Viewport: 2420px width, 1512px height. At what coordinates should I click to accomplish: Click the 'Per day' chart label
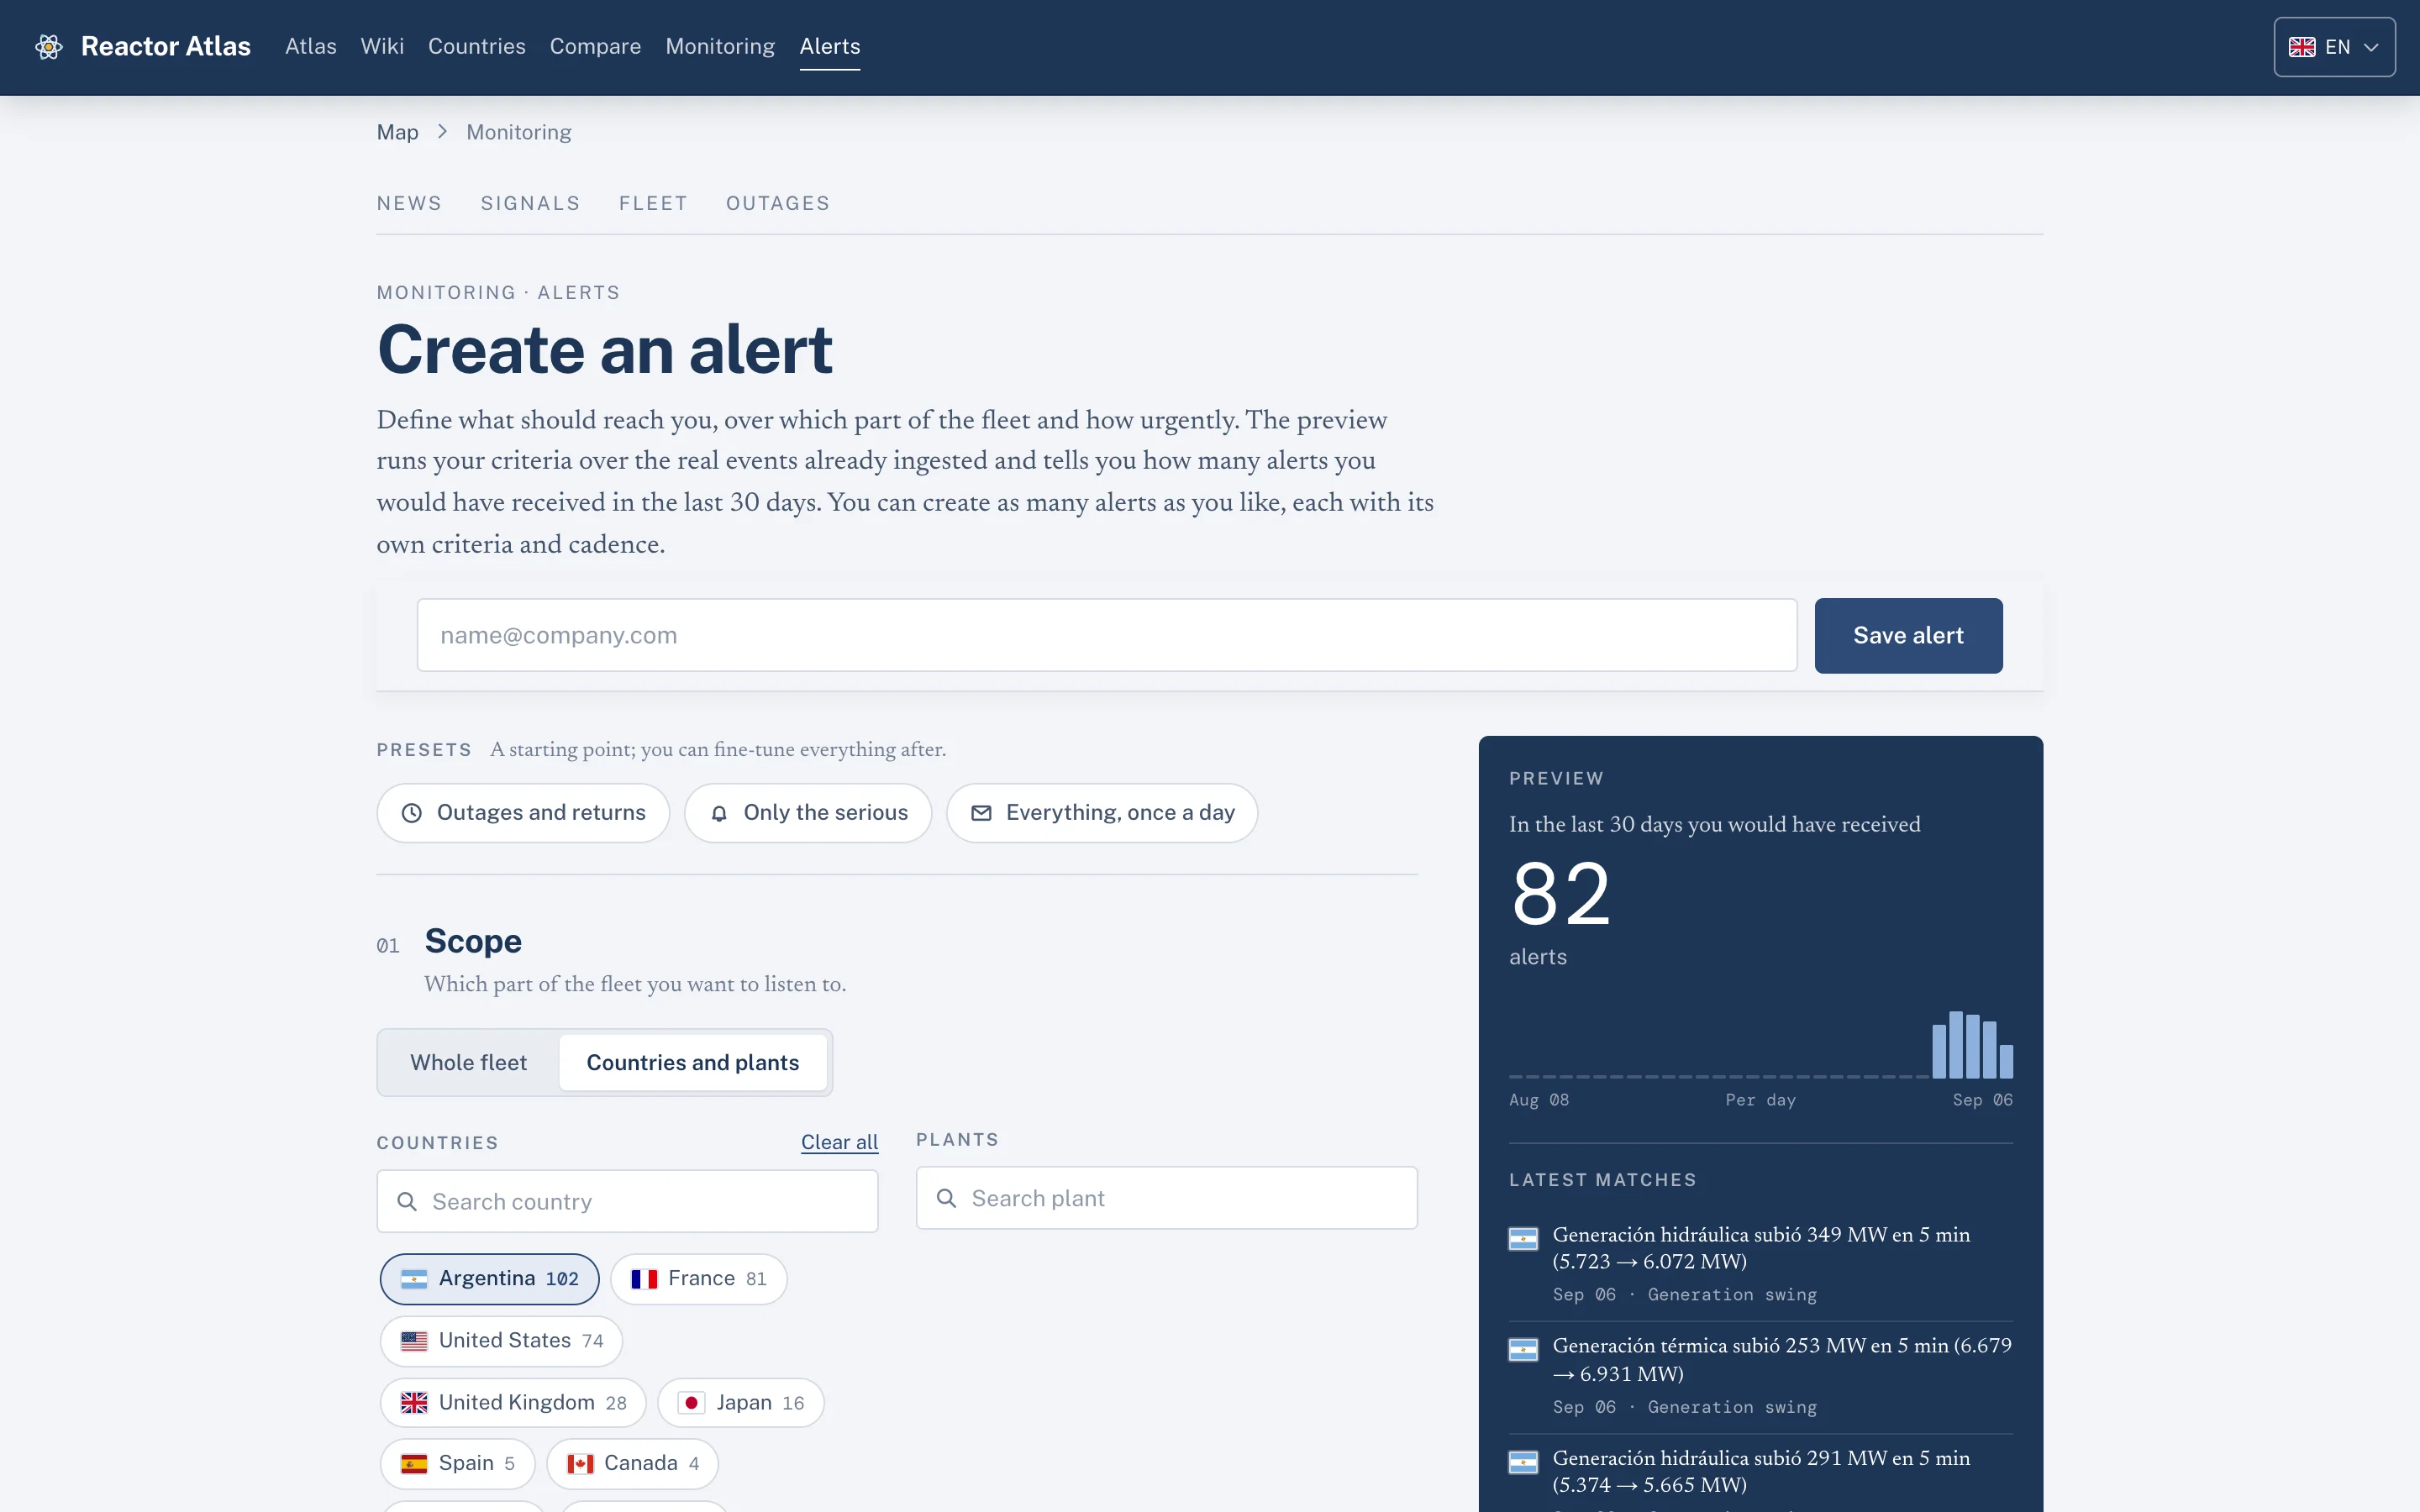click(x=1760, y=1100)
